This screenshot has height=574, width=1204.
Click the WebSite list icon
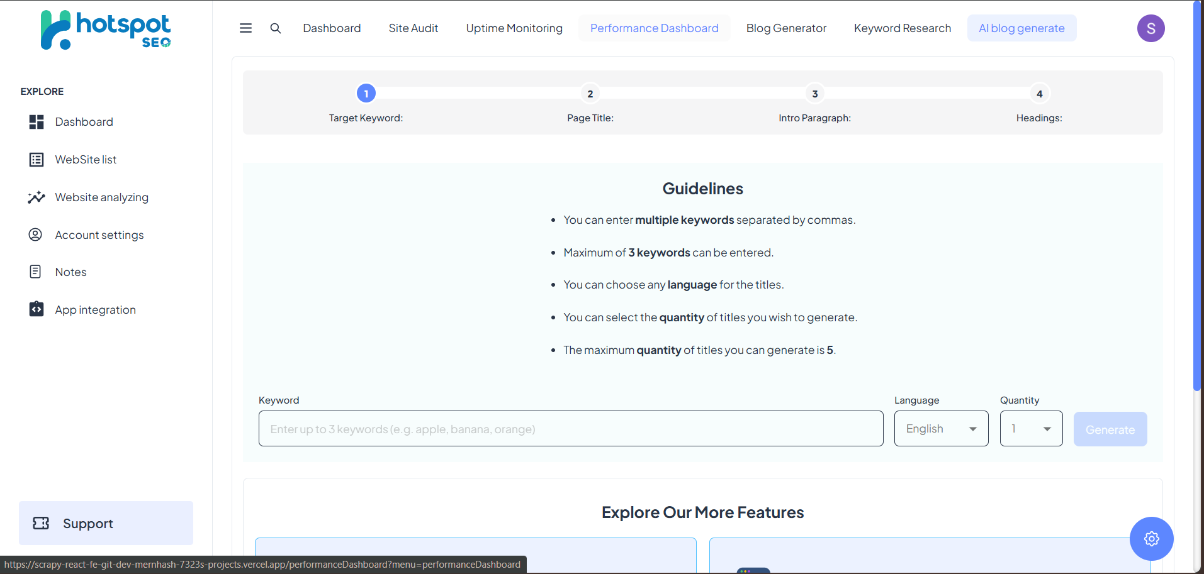tap(37, 160)
